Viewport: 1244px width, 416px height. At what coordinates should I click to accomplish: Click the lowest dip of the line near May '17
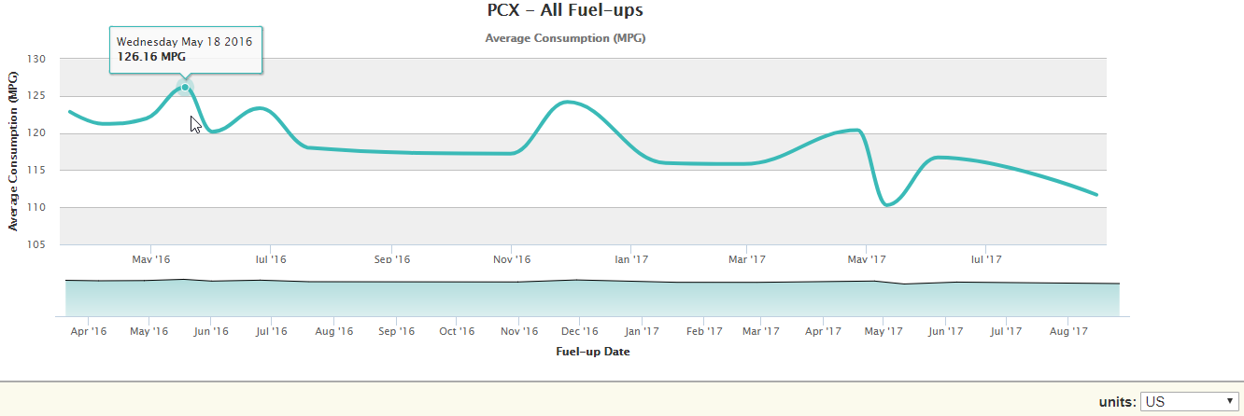coord(885,204)
